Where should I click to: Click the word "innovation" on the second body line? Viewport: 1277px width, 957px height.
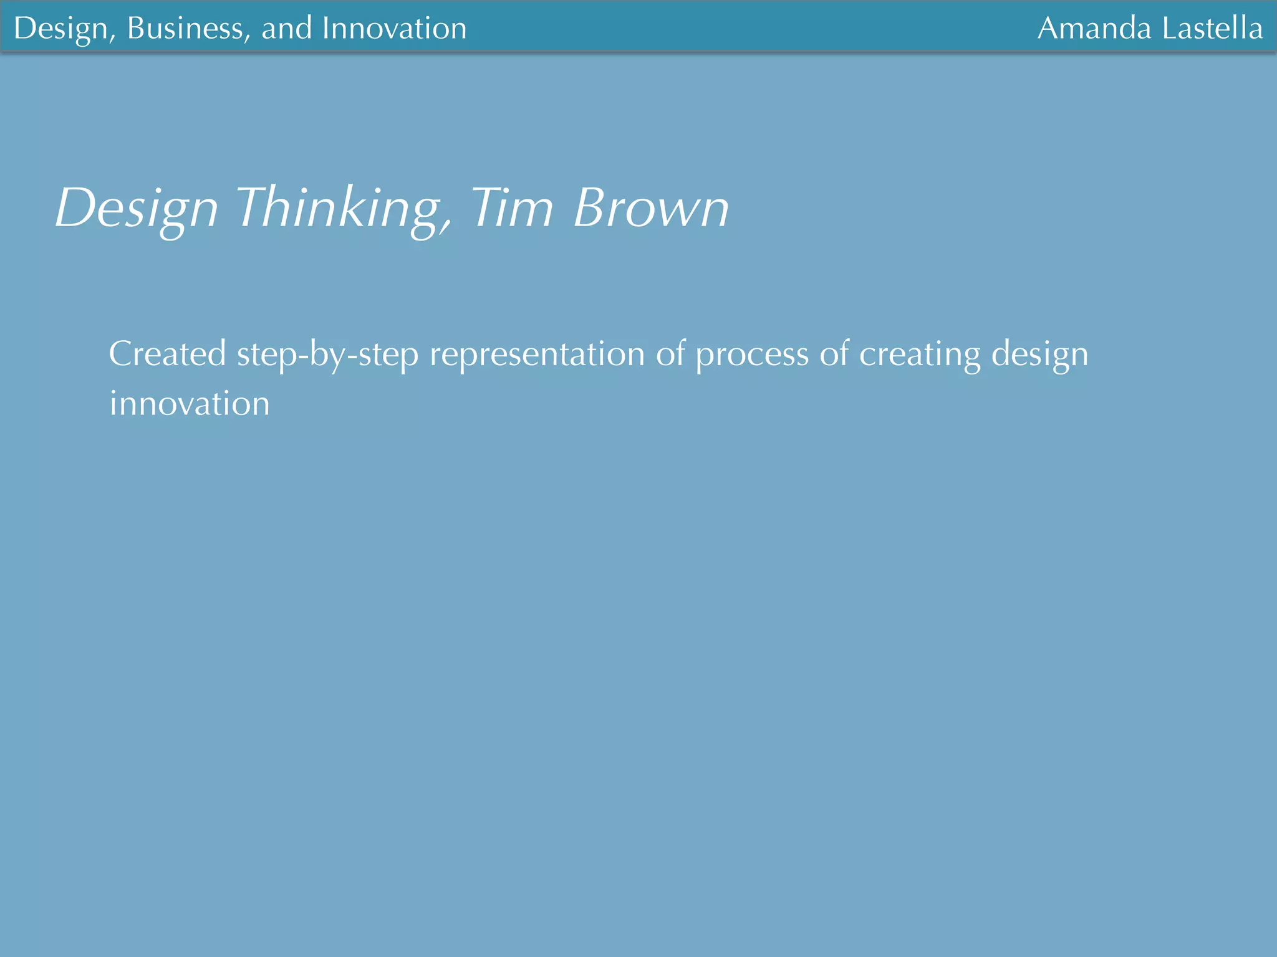[190, 404]
